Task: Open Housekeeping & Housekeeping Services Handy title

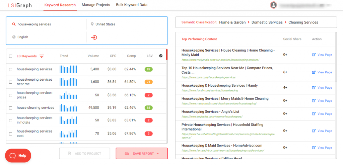Action: click(220, 85)
